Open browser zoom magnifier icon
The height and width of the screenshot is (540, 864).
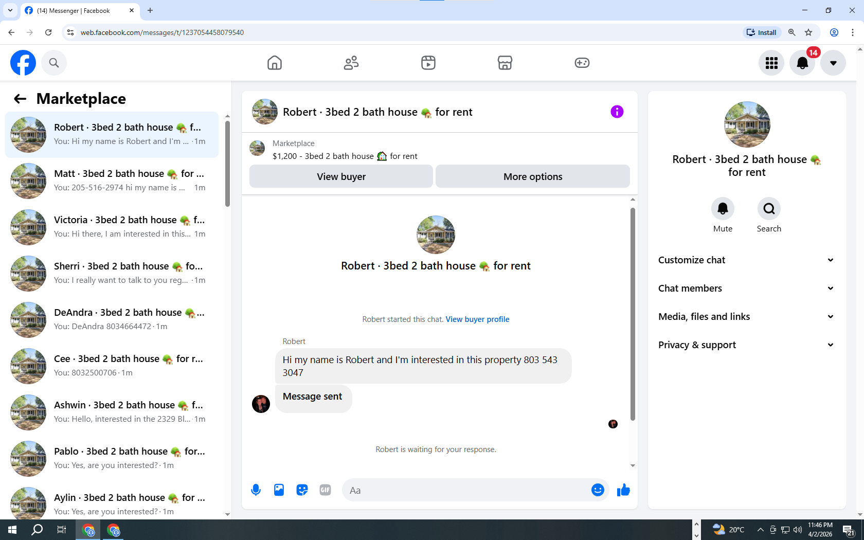tap(792, 32)
